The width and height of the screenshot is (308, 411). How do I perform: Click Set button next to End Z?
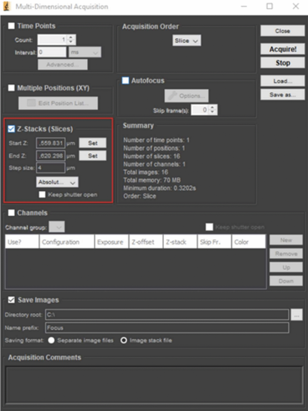[x=92, y=156]
